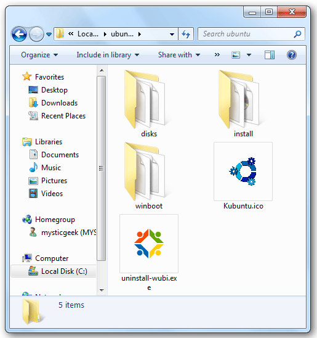Maximize the Explorer window
The width and height of the screenshot is (317, 338).
point(269,12)
